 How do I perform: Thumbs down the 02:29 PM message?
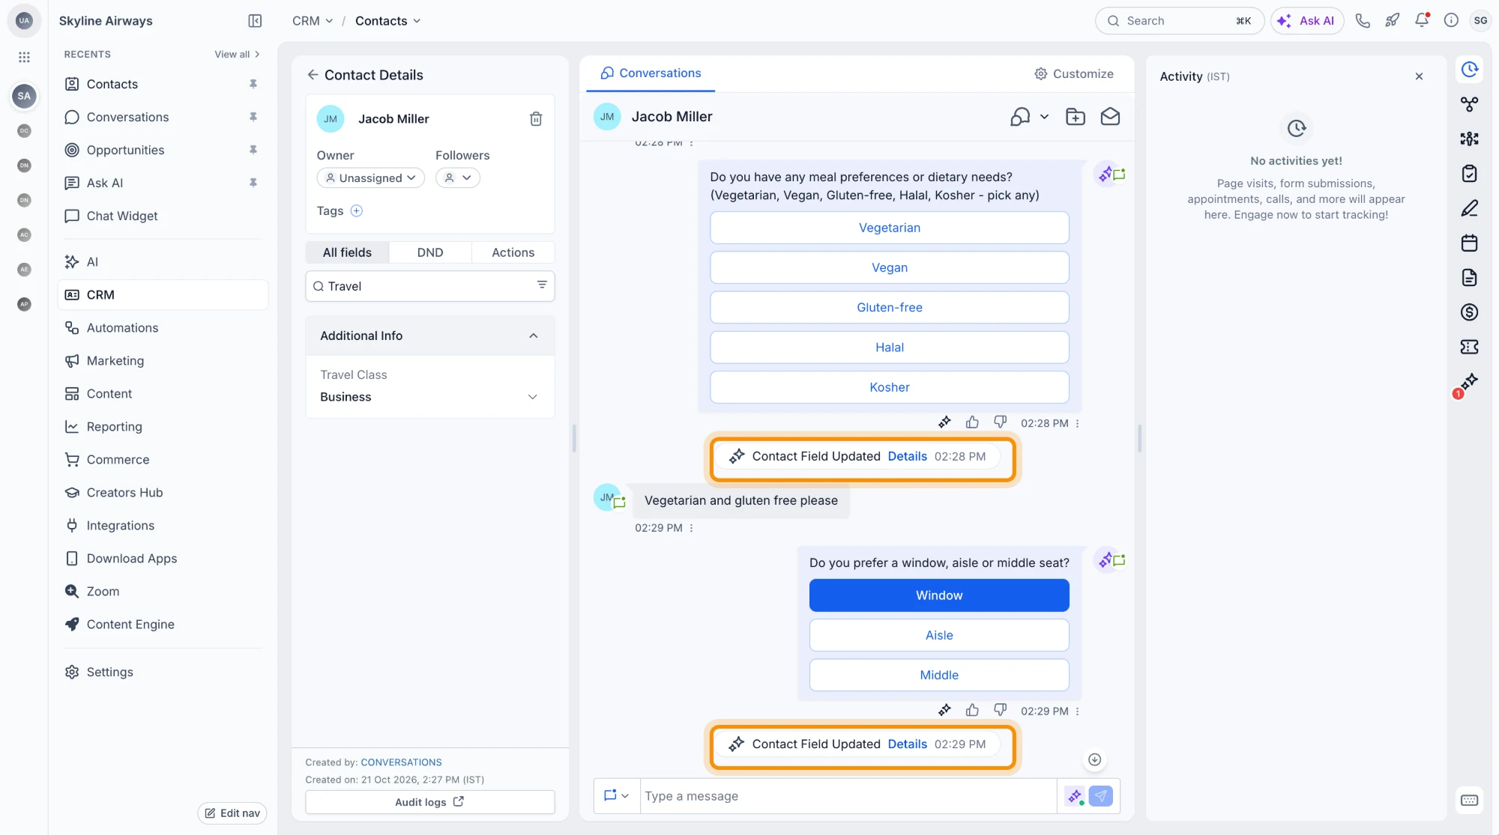(x=1000, y=710)
